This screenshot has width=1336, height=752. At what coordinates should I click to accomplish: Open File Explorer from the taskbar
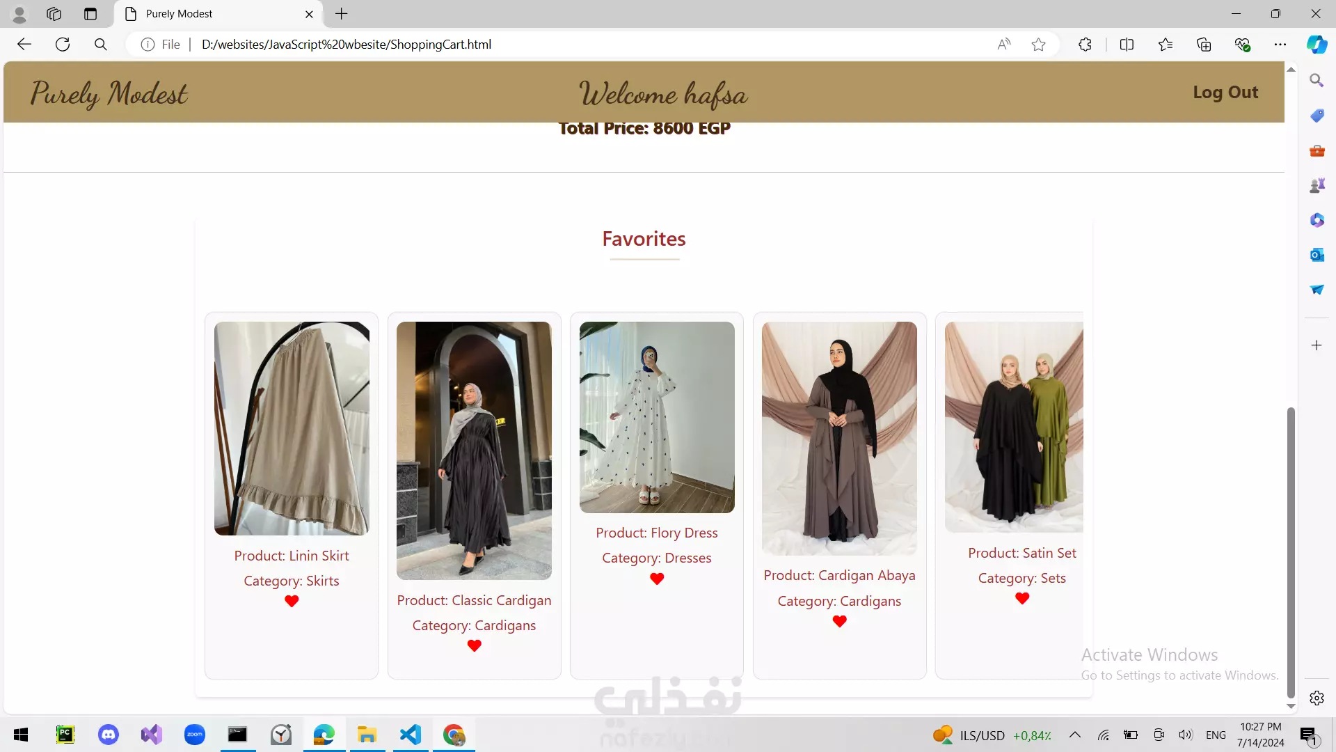(x=367, y=735)
